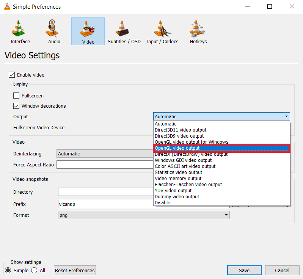Close the Simple Preferences window
This screenshot has width=303, height=279.
coord(292,6)
